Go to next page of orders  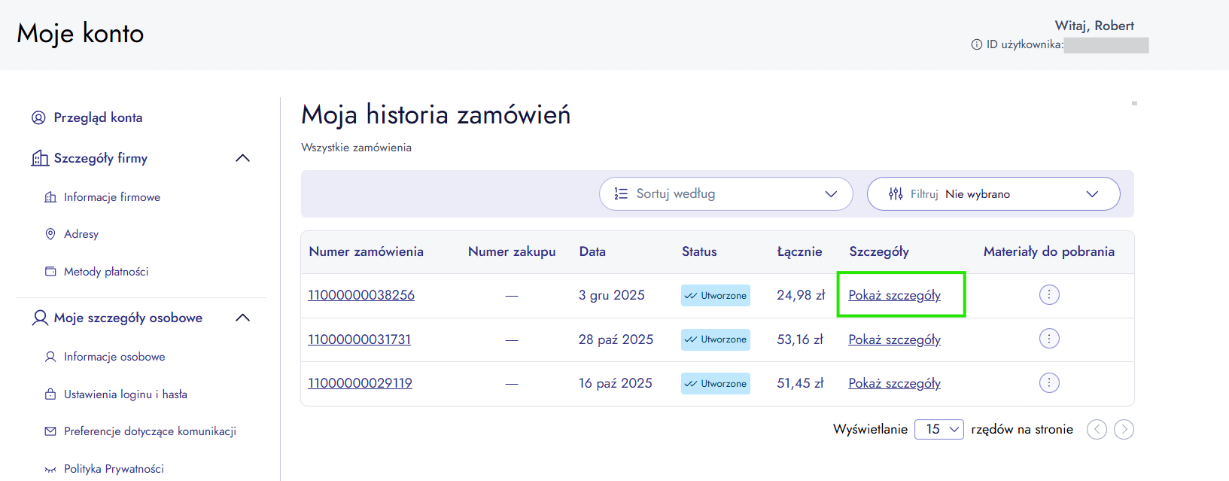[1124, 429]
